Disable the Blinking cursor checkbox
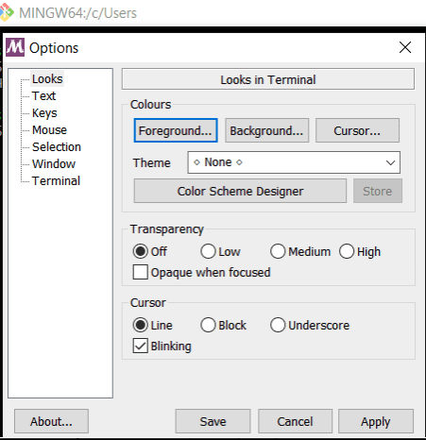The height and width of the screenshot is (440, 426). 141,346
